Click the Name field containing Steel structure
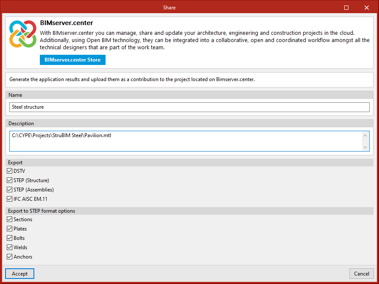379x284 pixels. 189,107
